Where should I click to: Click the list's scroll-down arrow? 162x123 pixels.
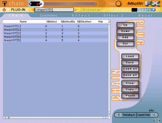tap(109, 114)
